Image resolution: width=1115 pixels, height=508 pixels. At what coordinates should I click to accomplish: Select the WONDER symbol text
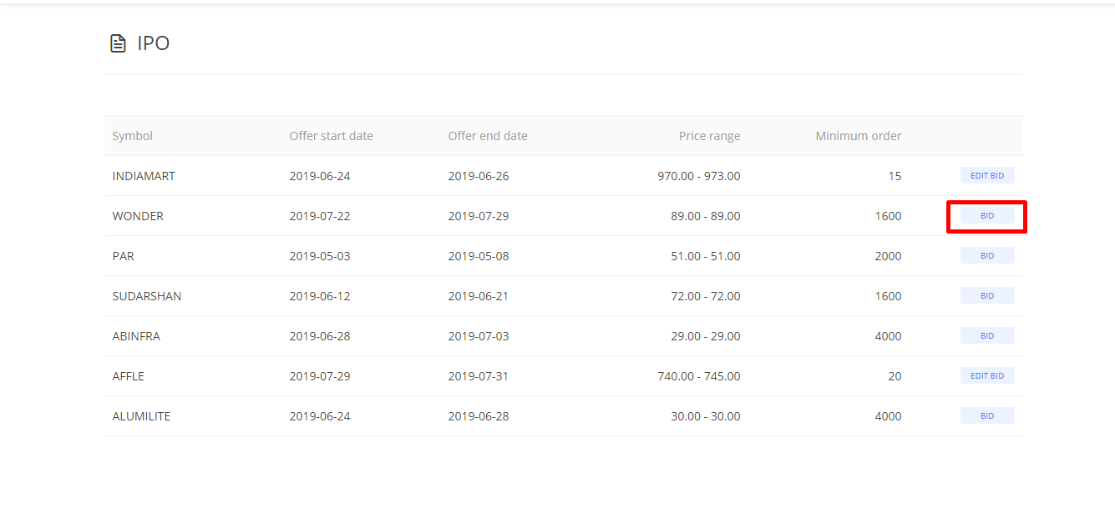(x=138, y=216)
